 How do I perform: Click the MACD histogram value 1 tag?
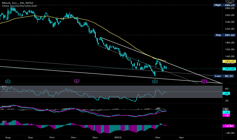(x=226, y=109)
